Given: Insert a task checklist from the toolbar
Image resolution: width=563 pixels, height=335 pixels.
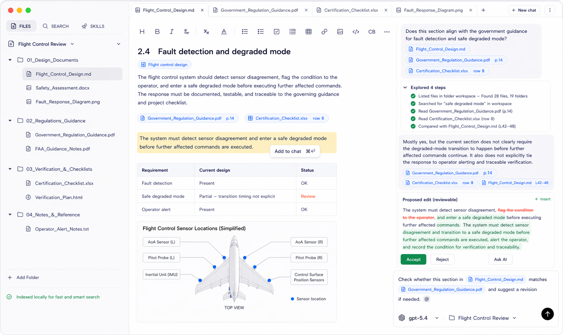Looking at the screenshot, I should (x=276, y=31).
